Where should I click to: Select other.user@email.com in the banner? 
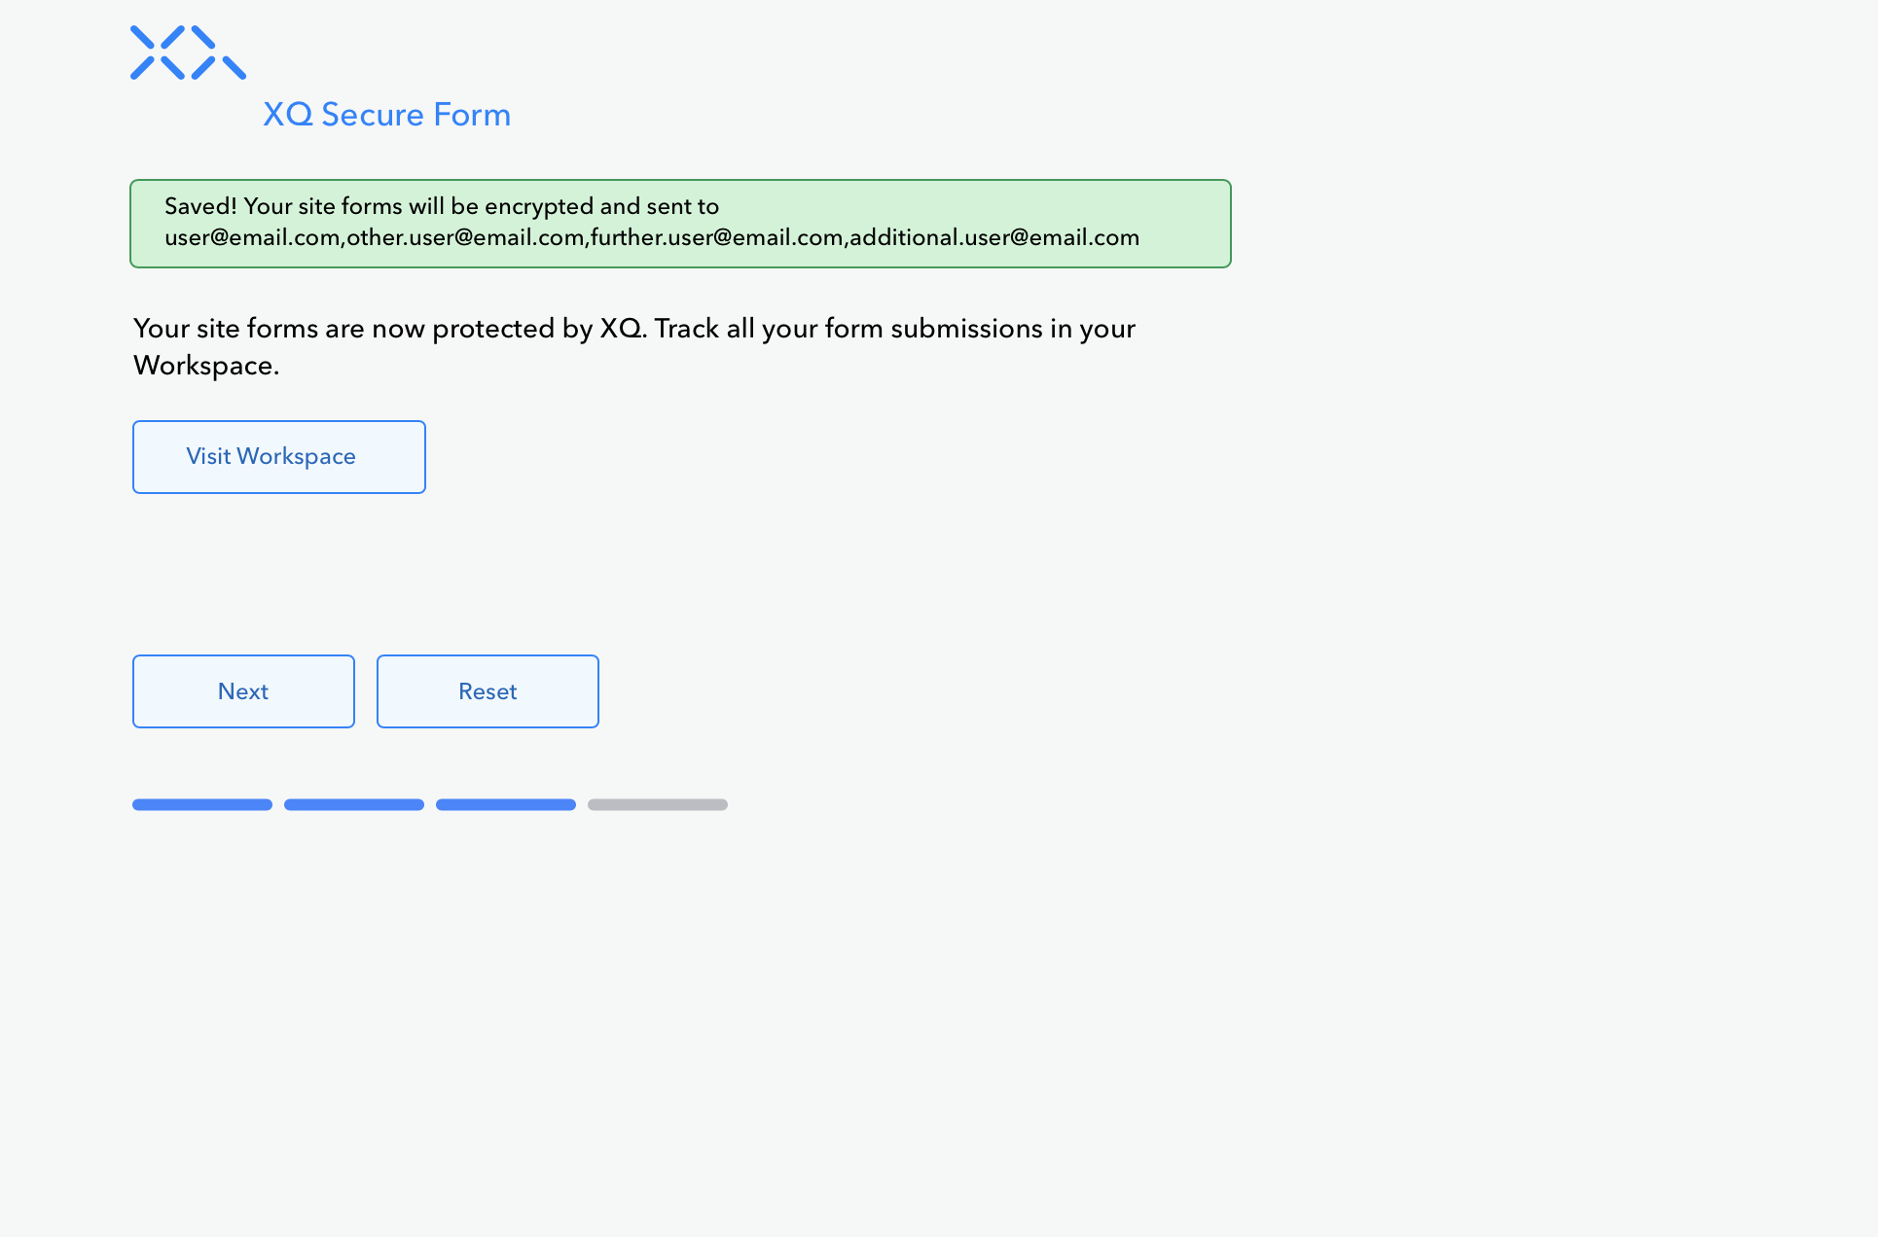coord(465,238)
